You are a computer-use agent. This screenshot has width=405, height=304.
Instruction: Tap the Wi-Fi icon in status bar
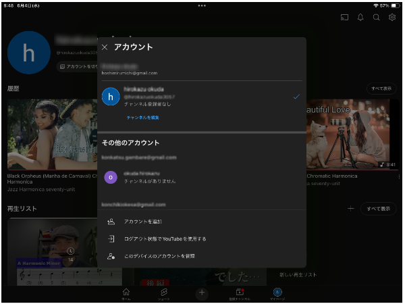[376, 5]
